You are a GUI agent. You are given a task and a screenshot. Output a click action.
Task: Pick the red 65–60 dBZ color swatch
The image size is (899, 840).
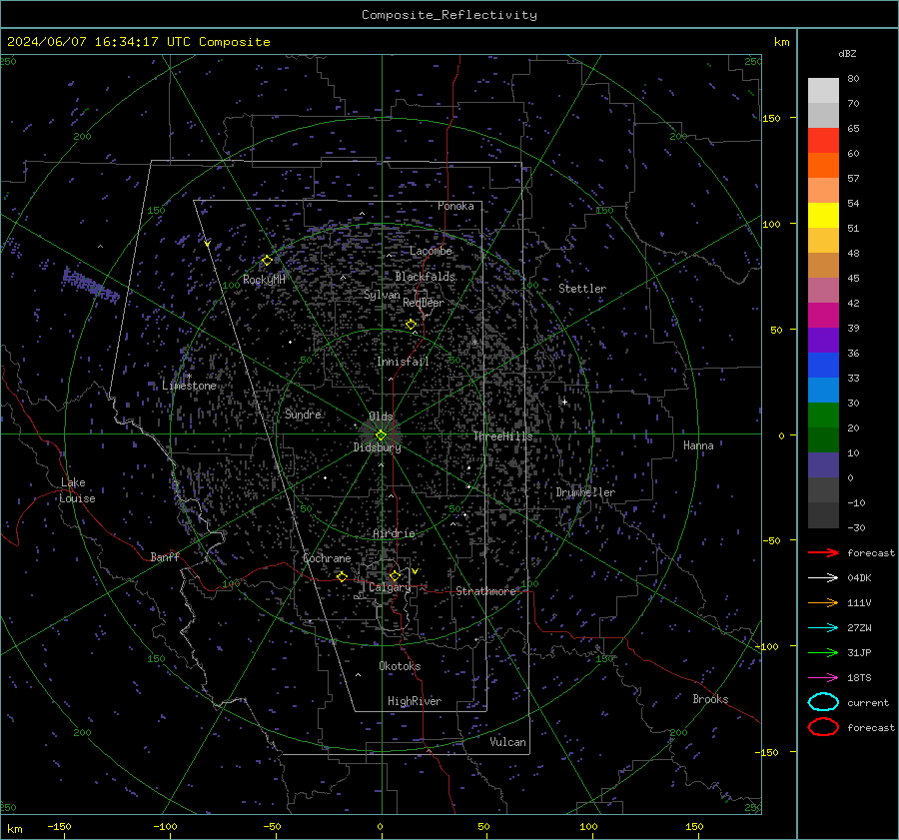click(823, 141)
